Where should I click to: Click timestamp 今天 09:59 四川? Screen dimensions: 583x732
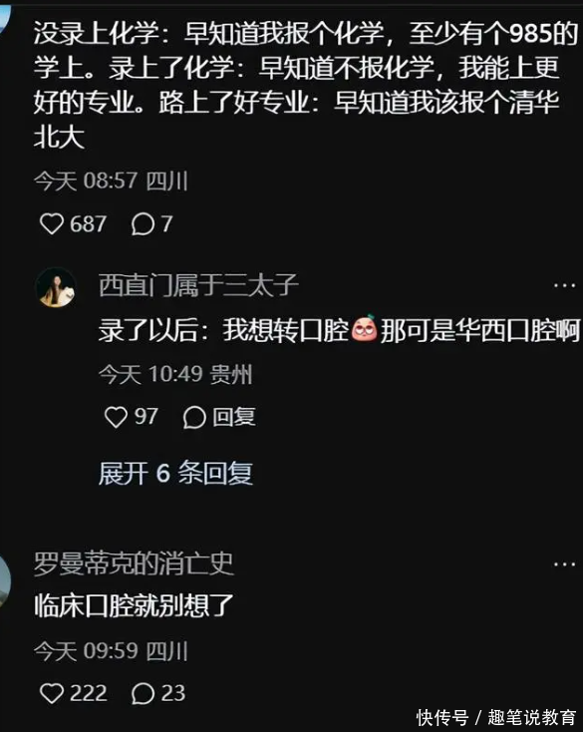[x=111, y=651]
